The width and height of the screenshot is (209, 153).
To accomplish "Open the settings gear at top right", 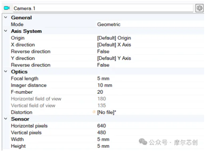I will [199, 8].
